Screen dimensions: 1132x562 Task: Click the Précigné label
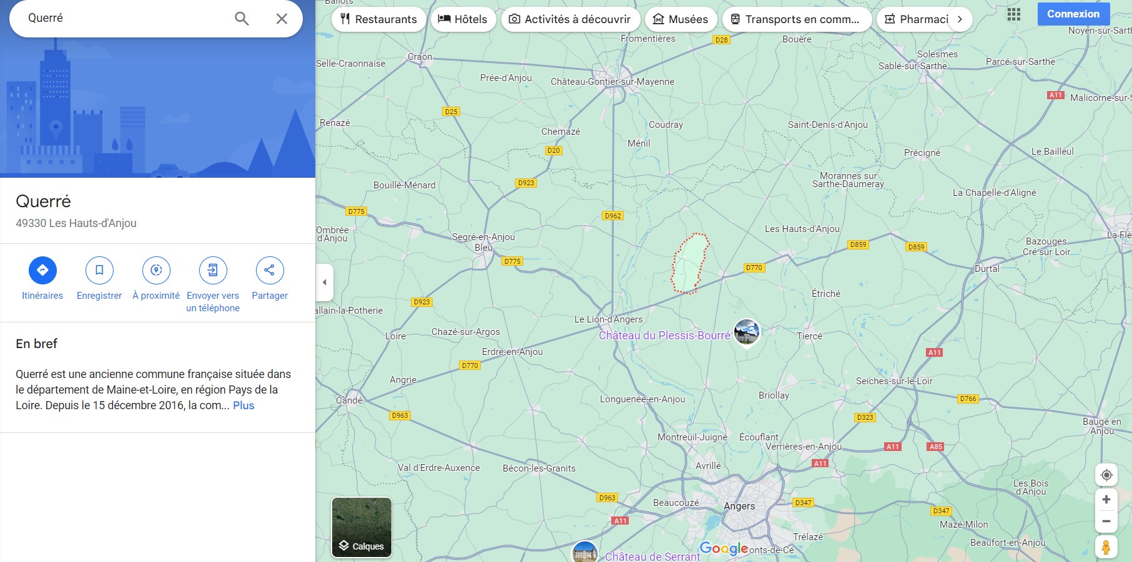coord(922,153)
